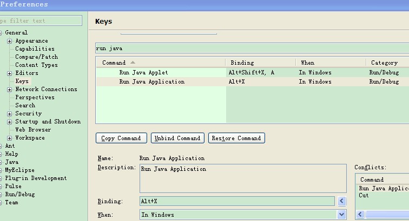
Task: Expand the Editors tree node
Action: click(10, 73)
